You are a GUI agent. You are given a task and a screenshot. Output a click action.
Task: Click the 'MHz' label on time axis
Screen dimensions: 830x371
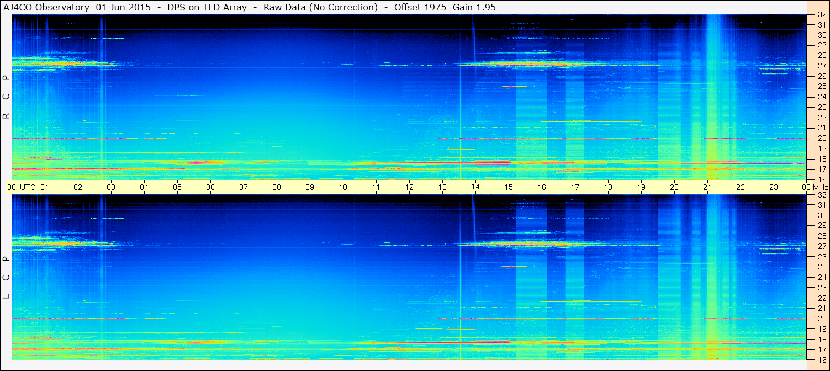[820, 187]
